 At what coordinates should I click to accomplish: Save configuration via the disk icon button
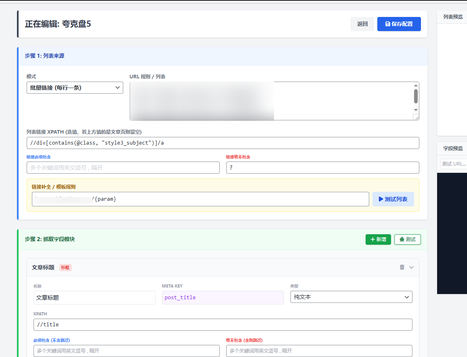coord(399,24)
